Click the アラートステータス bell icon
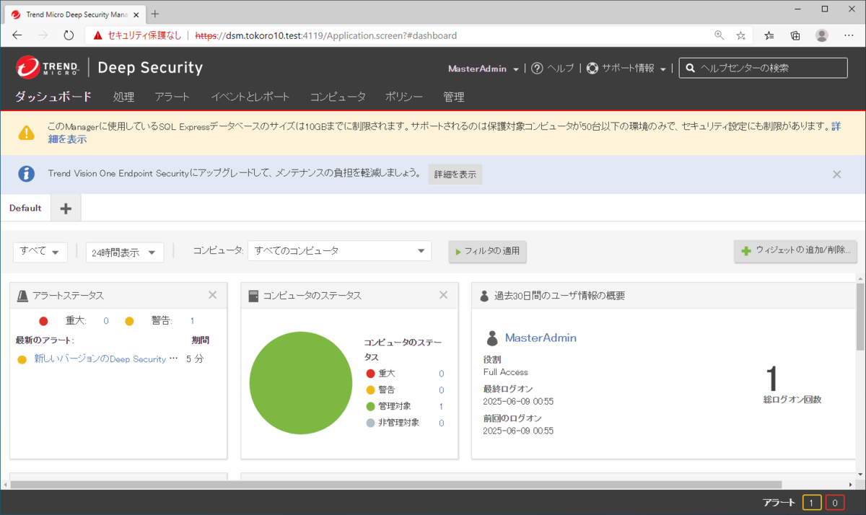This screenshot has width=866, height=515. [22, 296]
